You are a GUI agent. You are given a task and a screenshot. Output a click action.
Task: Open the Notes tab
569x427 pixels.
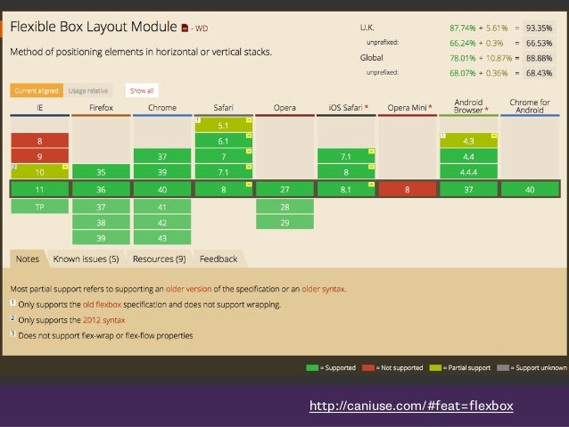(x=28, y=259)
